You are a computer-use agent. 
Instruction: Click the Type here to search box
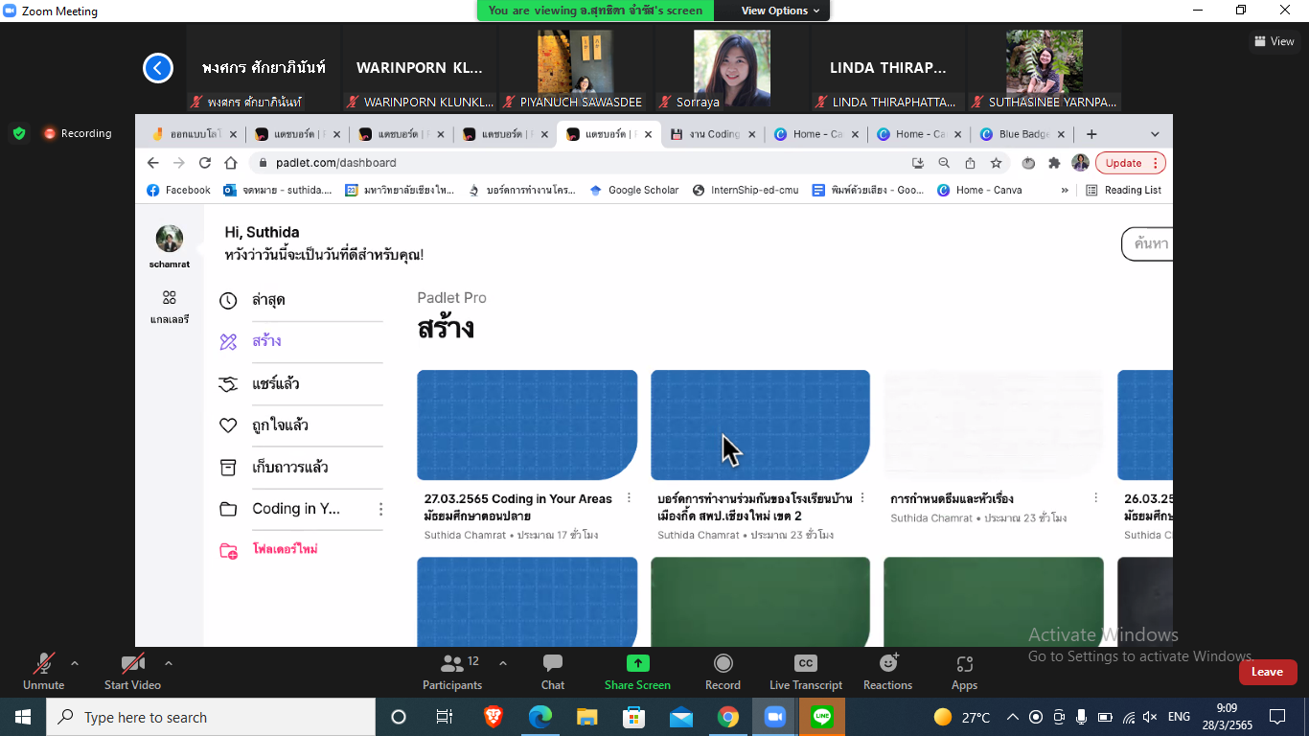[x=211, y=717]
